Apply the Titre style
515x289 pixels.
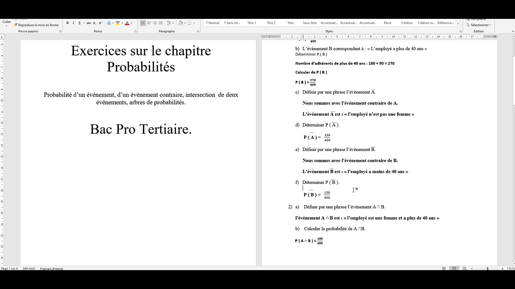[x=290, y=23]
